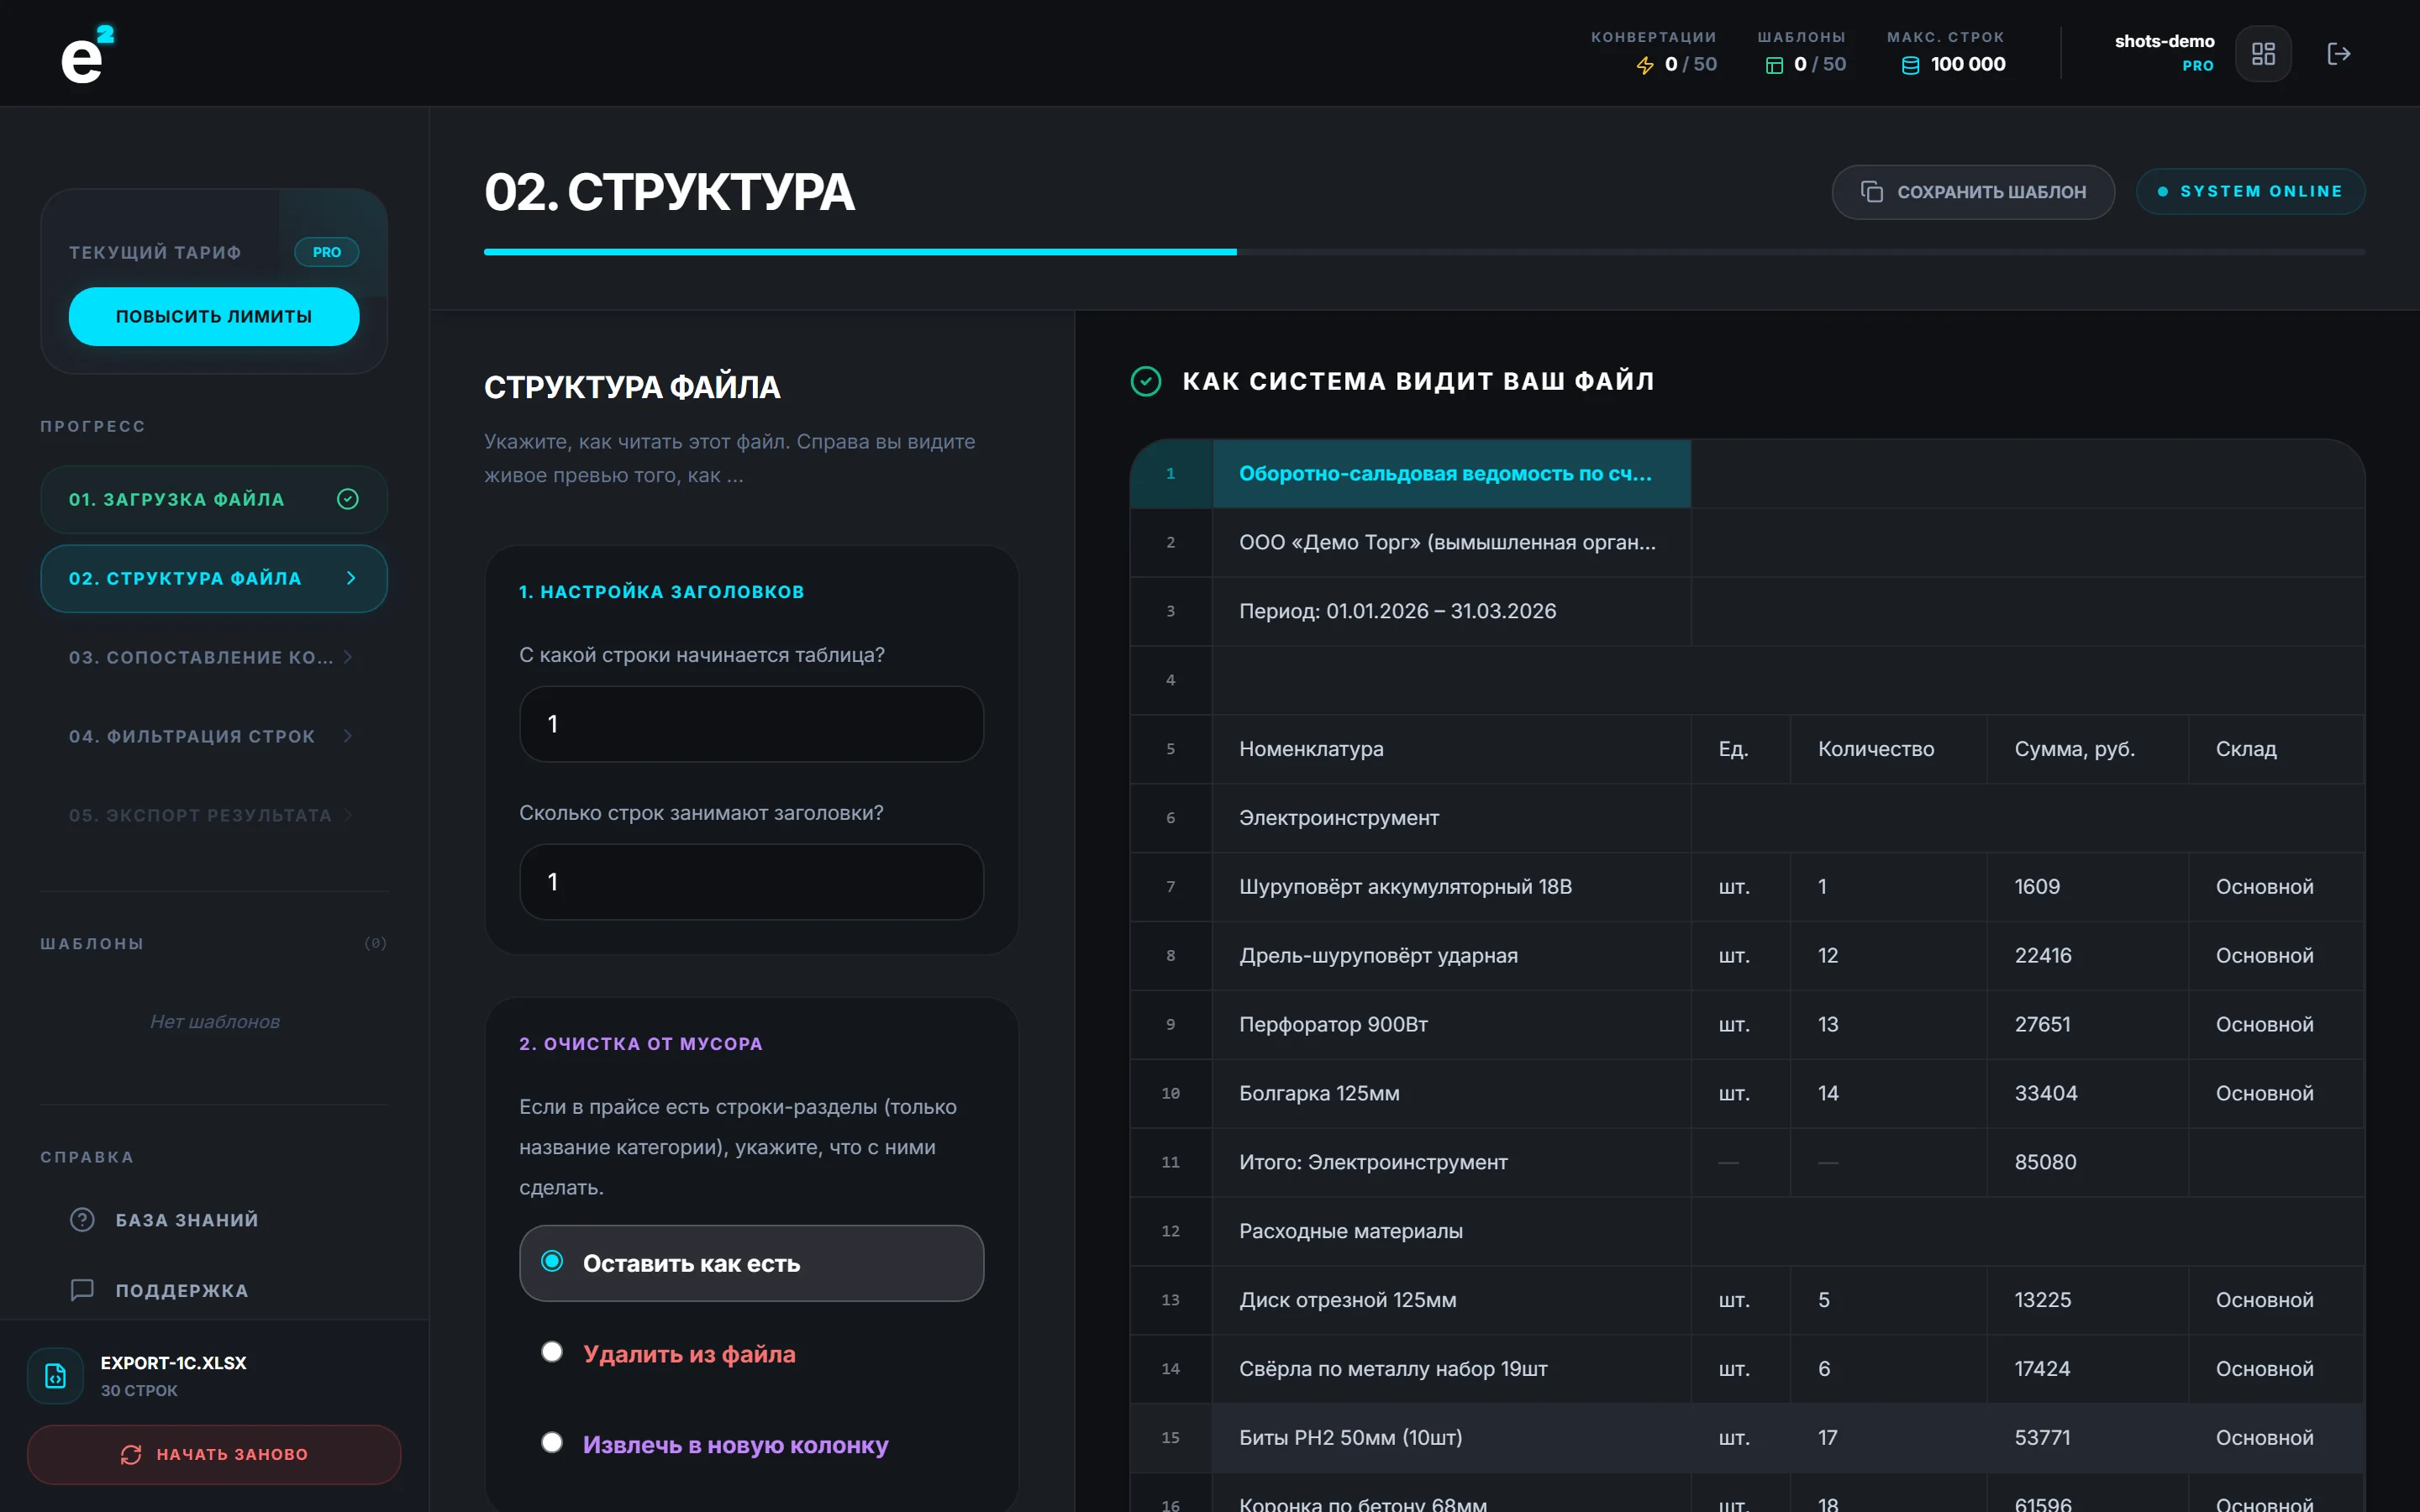Click the PRO tariff badge
2420x1512 pixels.
click(x=327, y=252)
